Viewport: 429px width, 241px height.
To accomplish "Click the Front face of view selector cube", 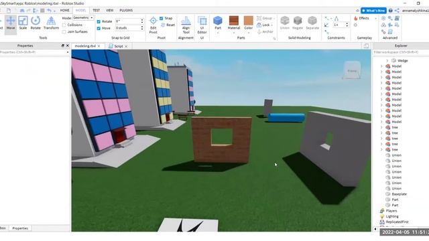I will coord(352,71).
